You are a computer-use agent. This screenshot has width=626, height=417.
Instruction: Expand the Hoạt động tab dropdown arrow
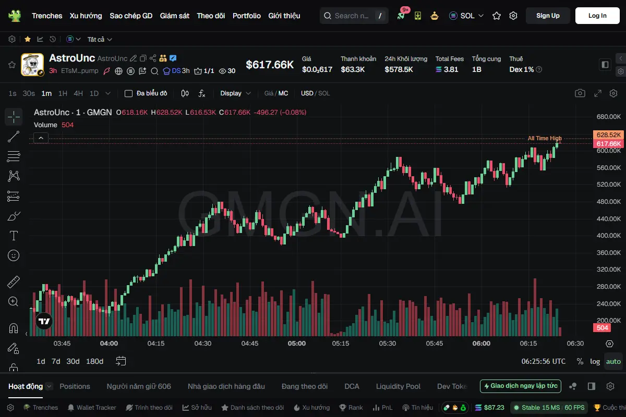(49, 386)
